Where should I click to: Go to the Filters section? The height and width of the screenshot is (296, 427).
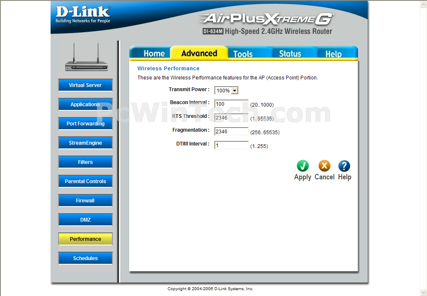point(85,162)
